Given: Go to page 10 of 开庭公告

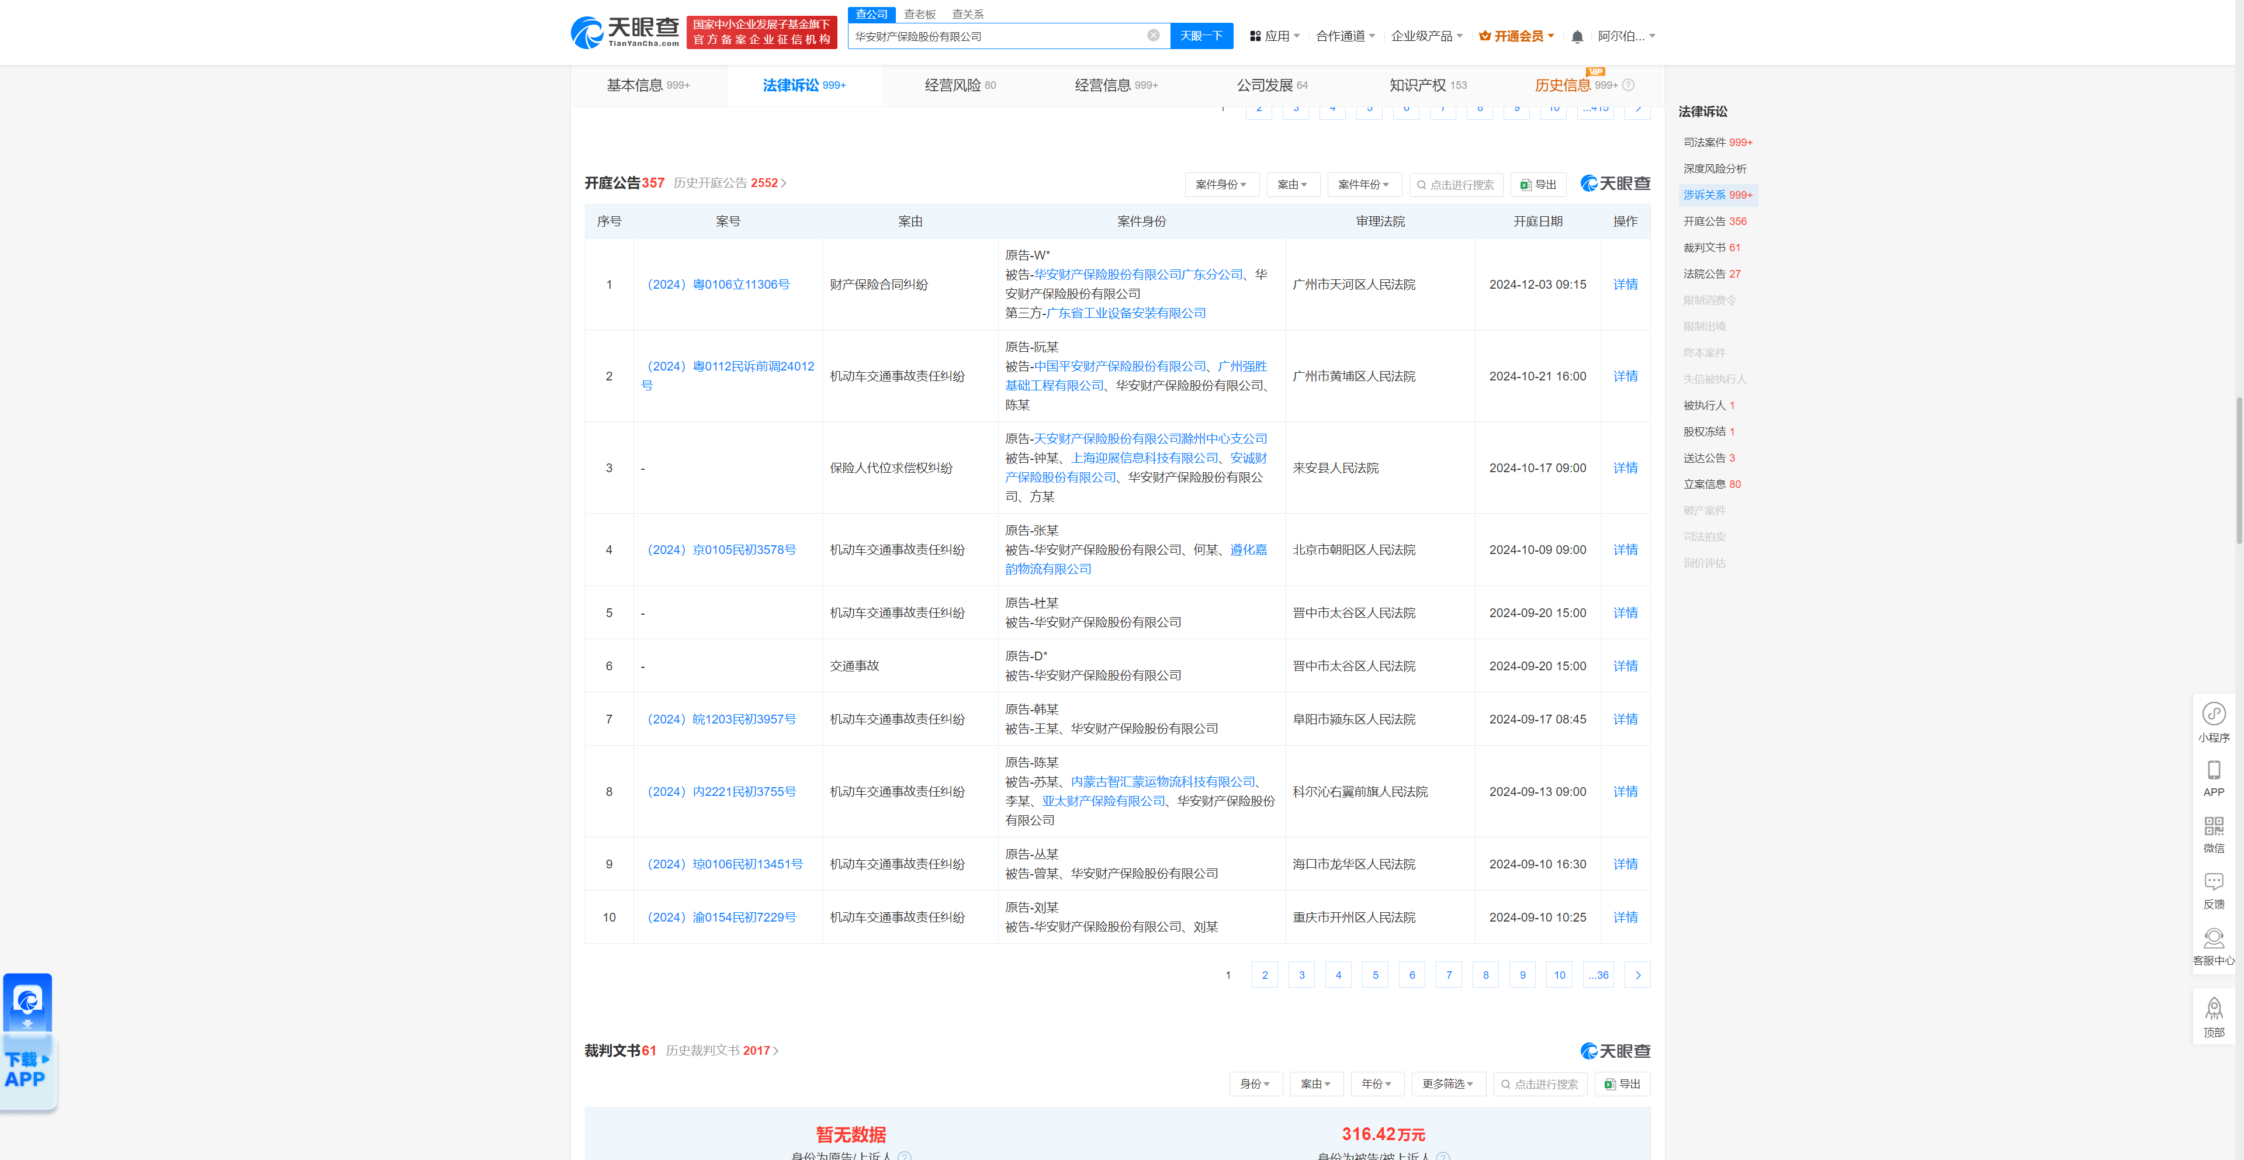Looking at the screenshot, I should (x=1559, y=975).
